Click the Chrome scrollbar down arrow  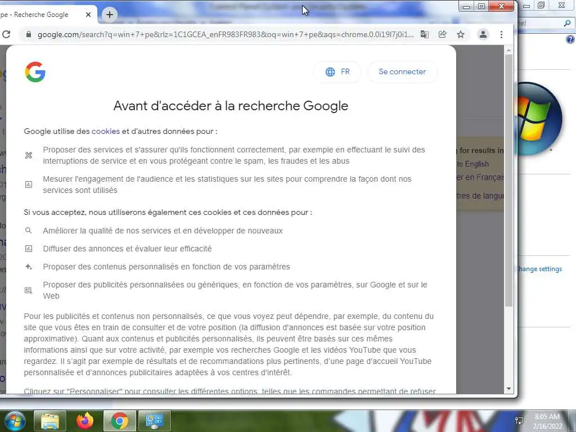tap(508, 389)
